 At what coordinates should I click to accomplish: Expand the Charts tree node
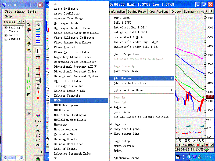(x=6, y=32)
